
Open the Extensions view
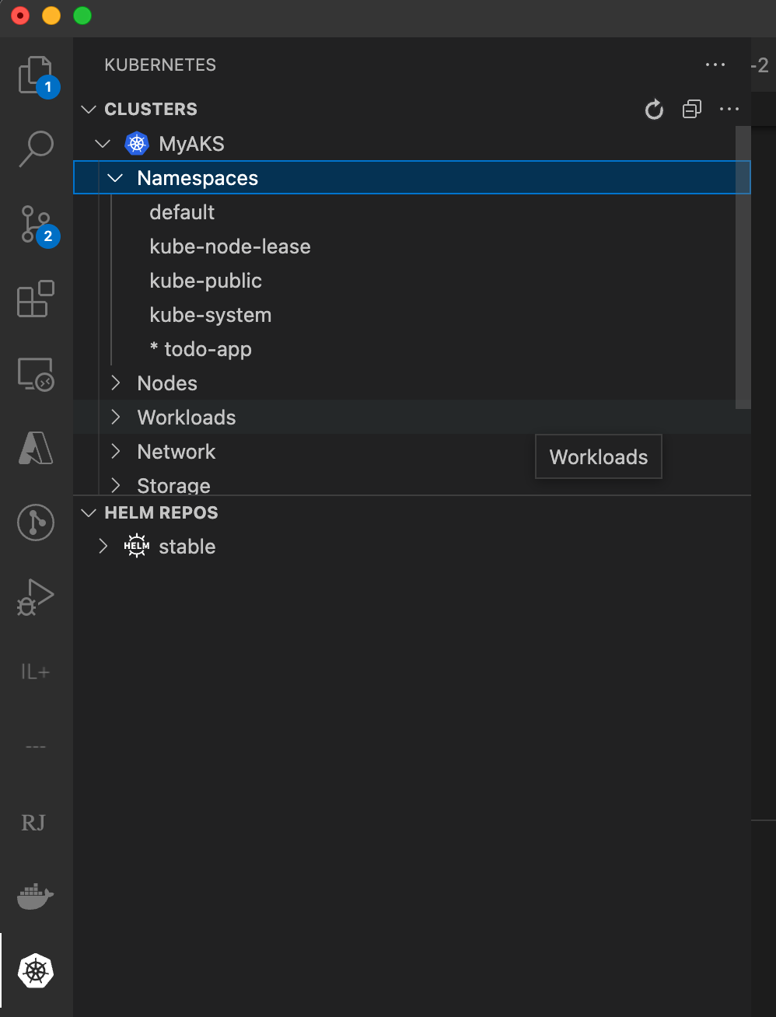35,299
